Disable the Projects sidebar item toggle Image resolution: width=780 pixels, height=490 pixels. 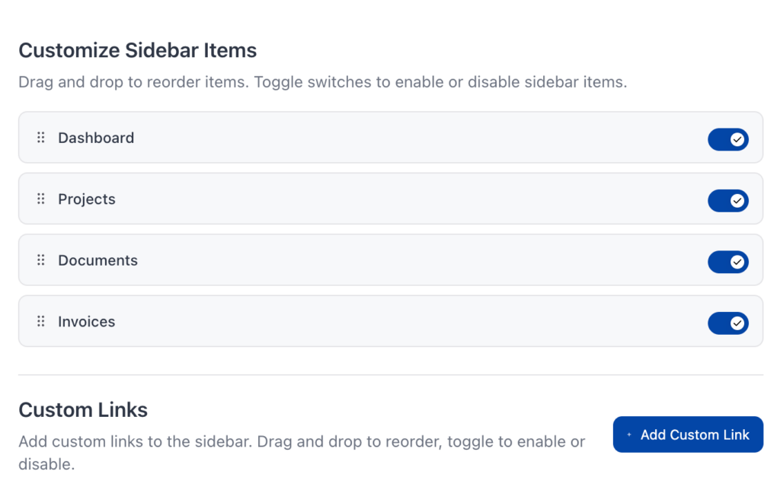(x=728, y=201)
